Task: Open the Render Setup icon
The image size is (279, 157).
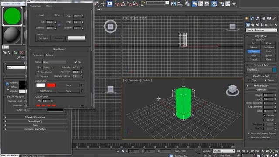Action: click(222, 3)
